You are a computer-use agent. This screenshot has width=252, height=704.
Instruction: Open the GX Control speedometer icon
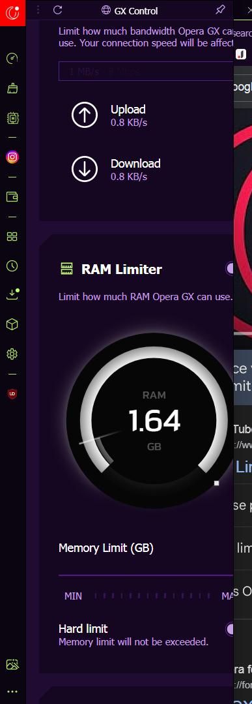12,58
